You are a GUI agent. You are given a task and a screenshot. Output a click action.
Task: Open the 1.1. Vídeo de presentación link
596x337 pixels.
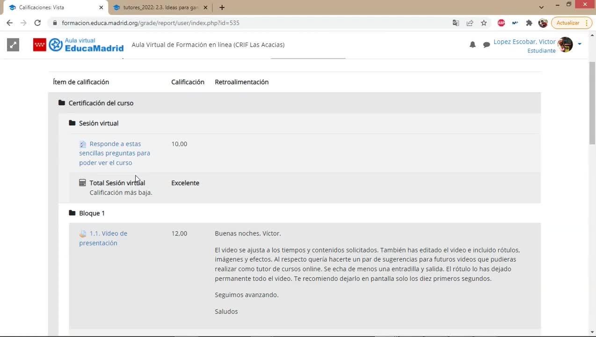pos(104,238)
